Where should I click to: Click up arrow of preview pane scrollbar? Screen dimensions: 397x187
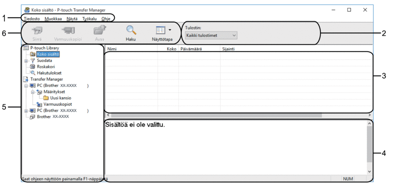pos(370,123)
